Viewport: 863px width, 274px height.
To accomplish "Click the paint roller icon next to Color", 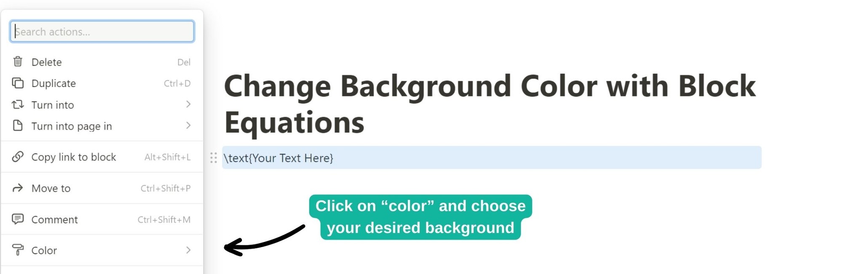I will [17, 250].
